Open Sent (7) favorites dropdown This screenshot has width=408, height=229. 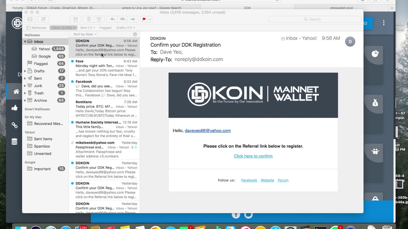coord(88,28)
